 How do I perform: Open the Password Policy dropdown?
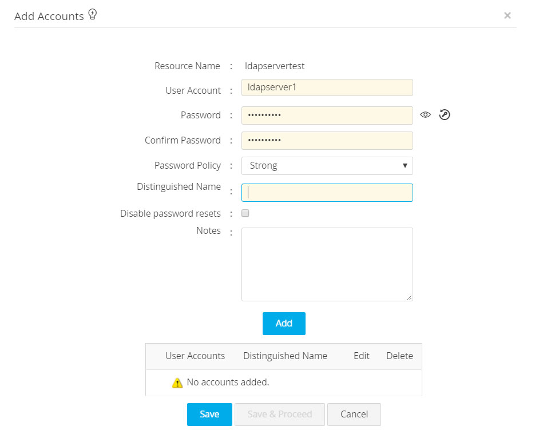tap(327, 166)
